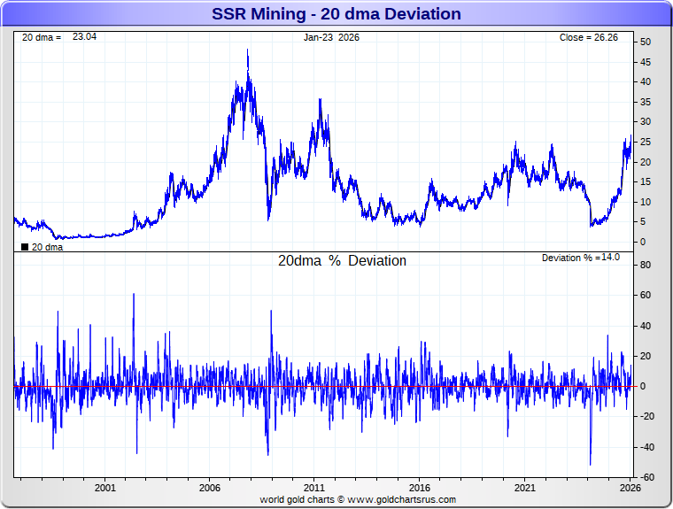673x509 pixels.
Task: Click the www.goldchartsrus.com footer link
Action: tap(401, 499)
